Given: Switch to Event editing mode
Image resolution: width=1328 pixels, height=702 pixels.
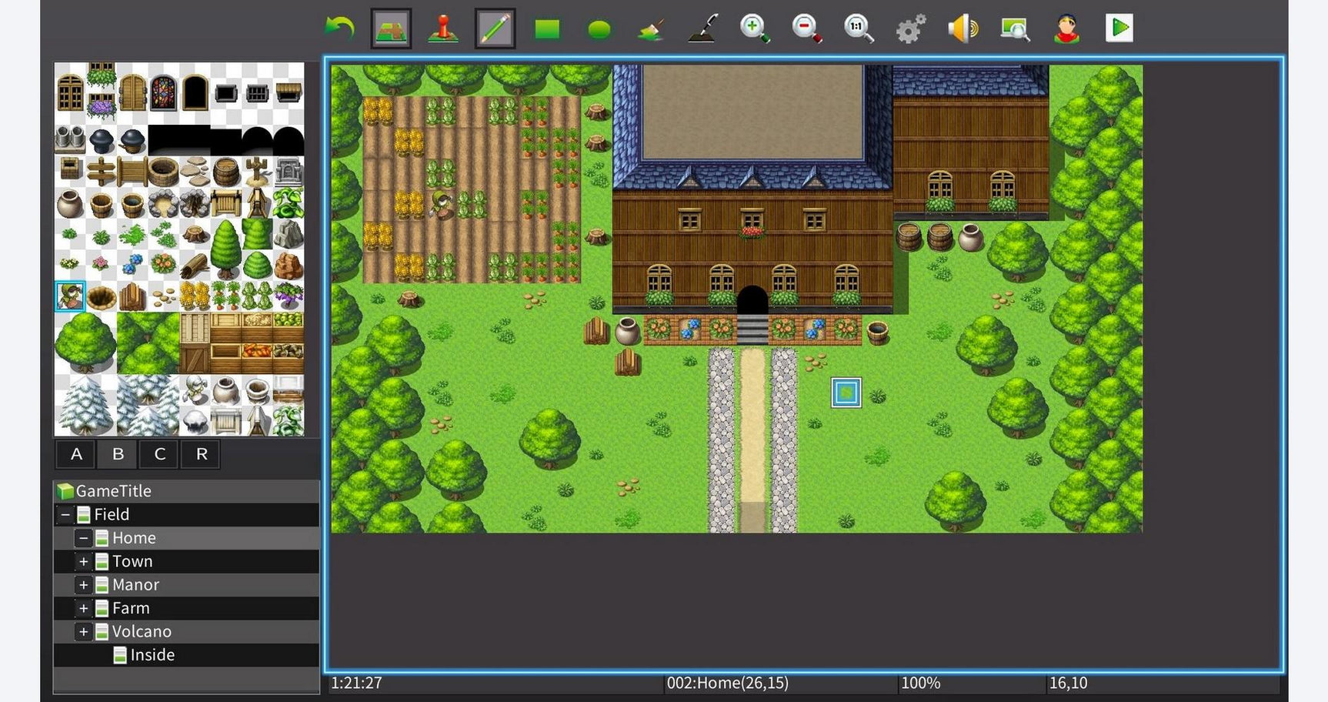Looking at the screenshot, I should coord(441,28).
